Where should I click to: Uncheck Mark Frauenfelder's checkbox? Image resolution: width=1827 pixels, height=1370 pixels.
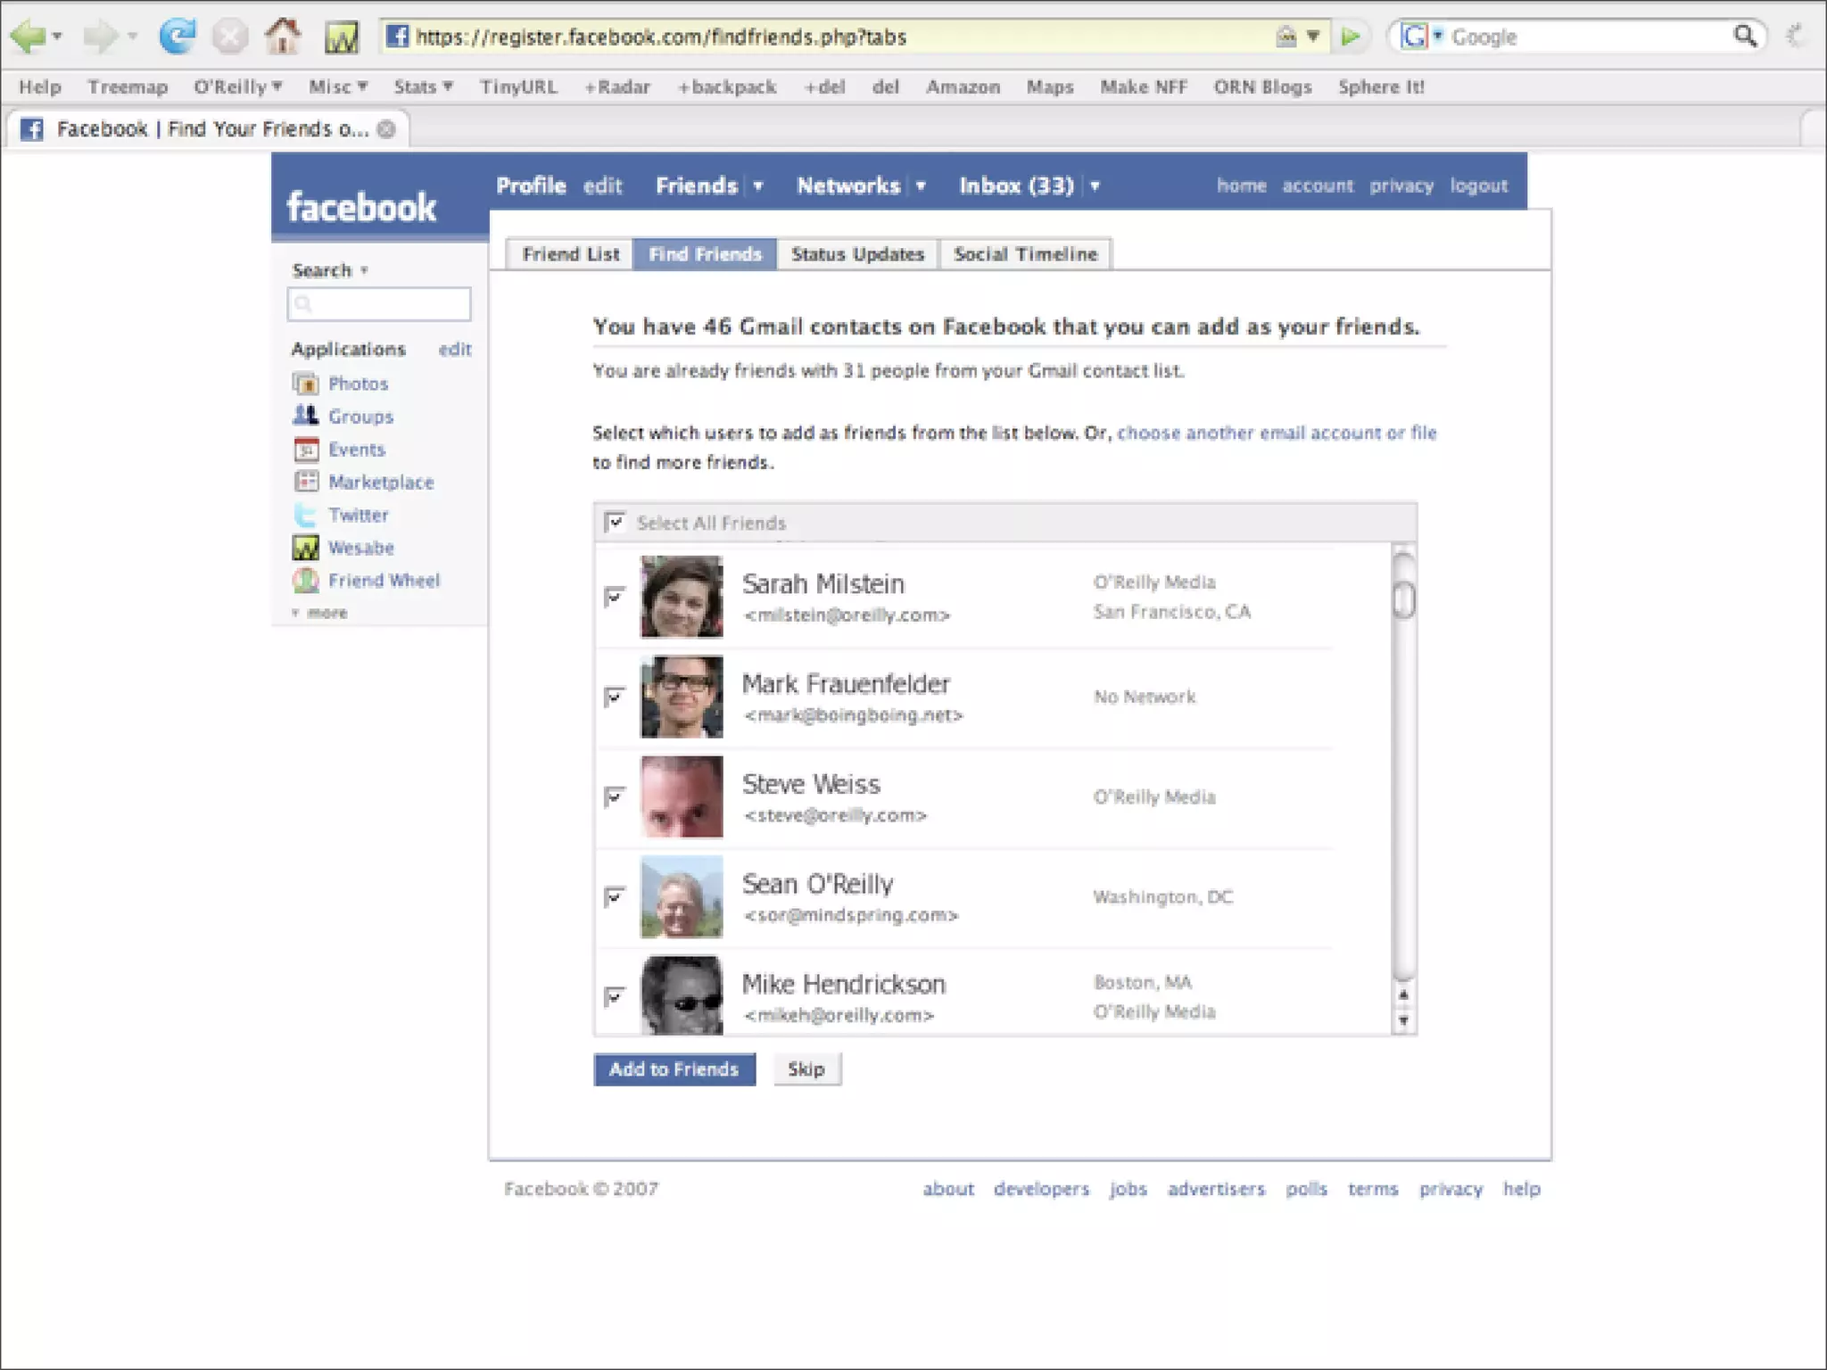(615, 697)
